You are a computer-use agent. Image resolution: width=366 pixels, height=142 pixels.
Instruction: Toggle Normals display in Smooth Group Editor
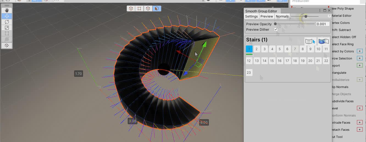pyautogui.click(x=282, y=16)
